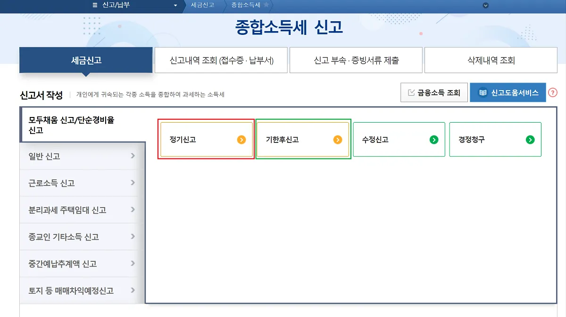Click the 정기신고 button
This screenshot has height=317, width=566.
pyautogui.click(x=206, y=139)
